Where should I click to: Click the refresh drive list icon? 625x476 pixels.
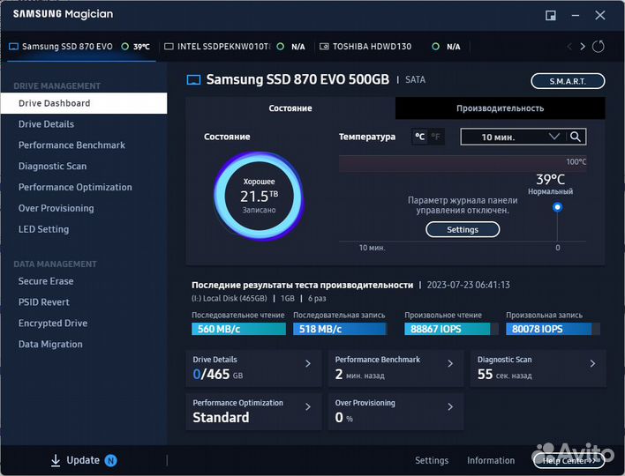[x=598, y=47]
